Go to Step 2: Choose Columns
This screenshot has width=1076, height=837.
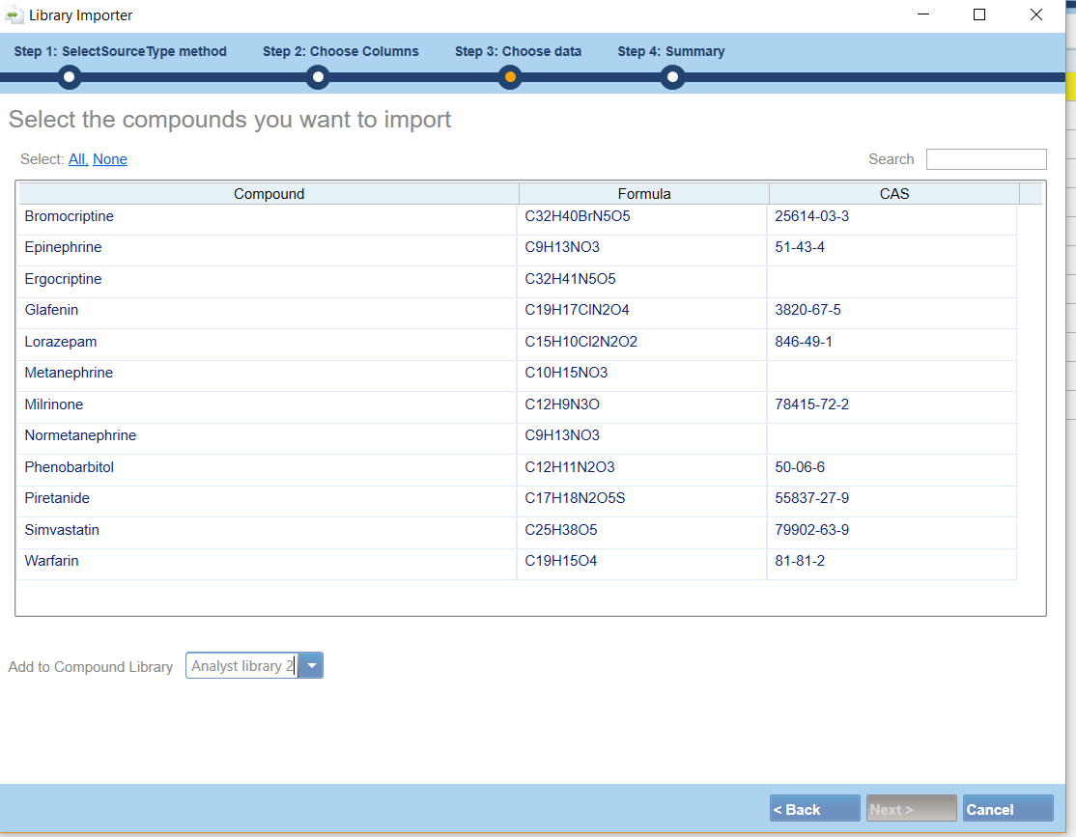pyautogui.click(x=341, y=52)
